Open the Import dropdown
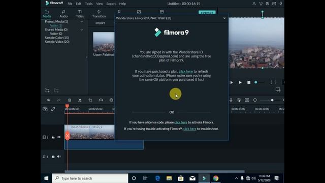The image size is (325, 183). [100, 23]
